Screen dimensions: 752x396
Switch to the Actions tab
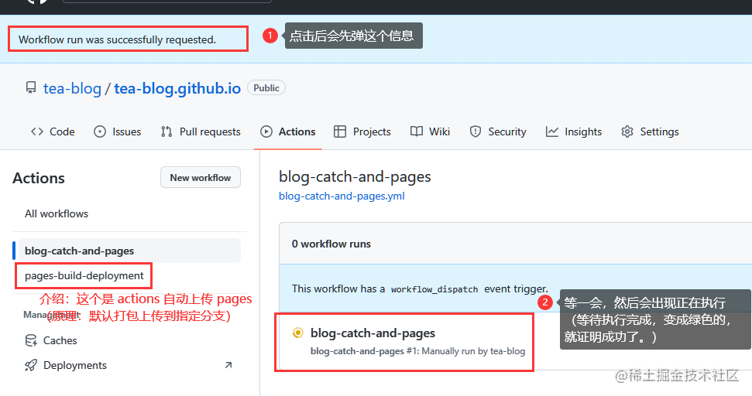coord(288,131)
